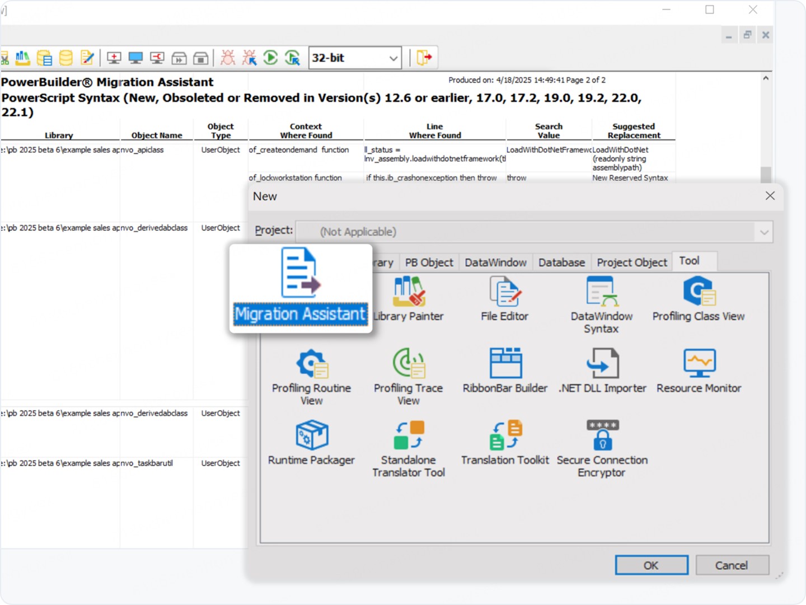Click the box with fast-forward icon
The height and width of the screenshot is (605, 806).
(179, 58)
